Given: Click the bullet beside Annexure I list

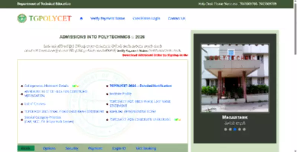Looking at the screenshot, I should pyautogui.click(x=22, y=94).
